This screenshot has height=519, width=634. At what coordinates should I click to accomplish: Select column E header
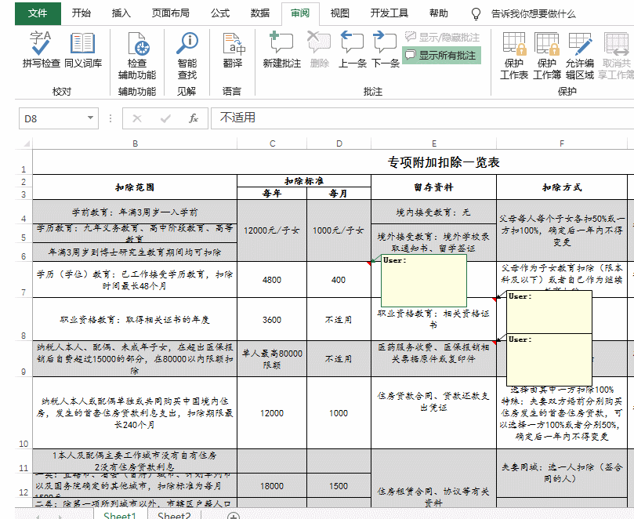434,143
